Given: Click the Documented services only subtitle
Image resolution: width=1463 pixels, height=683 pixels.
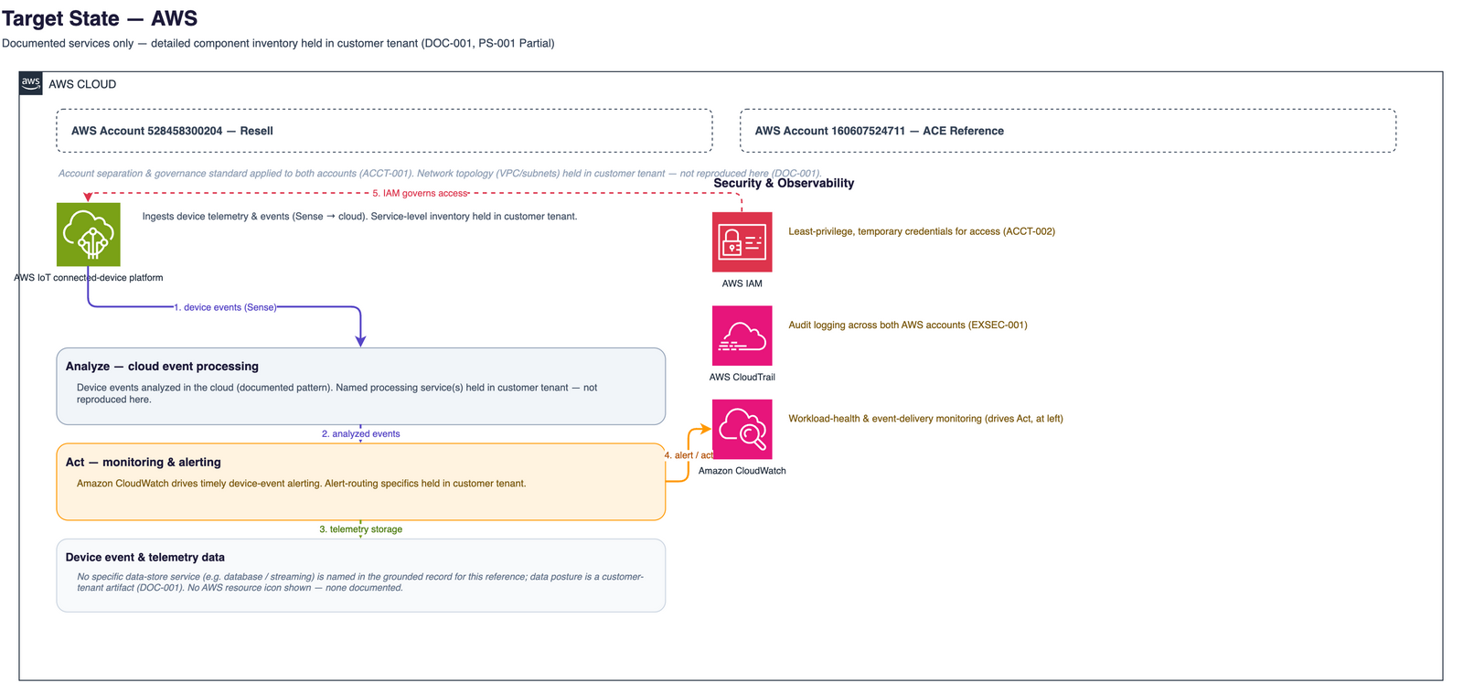Looking at the screenshot, I should (x=278, y=43).
